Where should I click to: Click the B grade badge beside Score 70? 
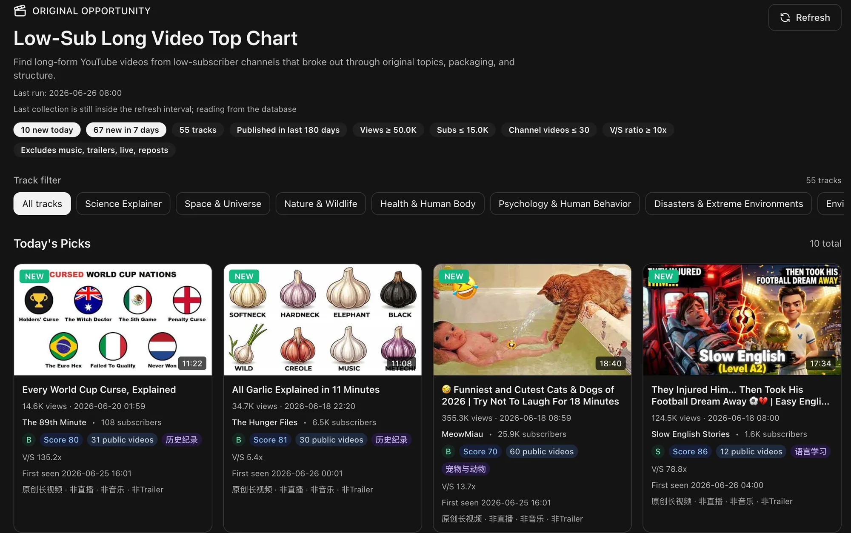[x=448, y=452]
